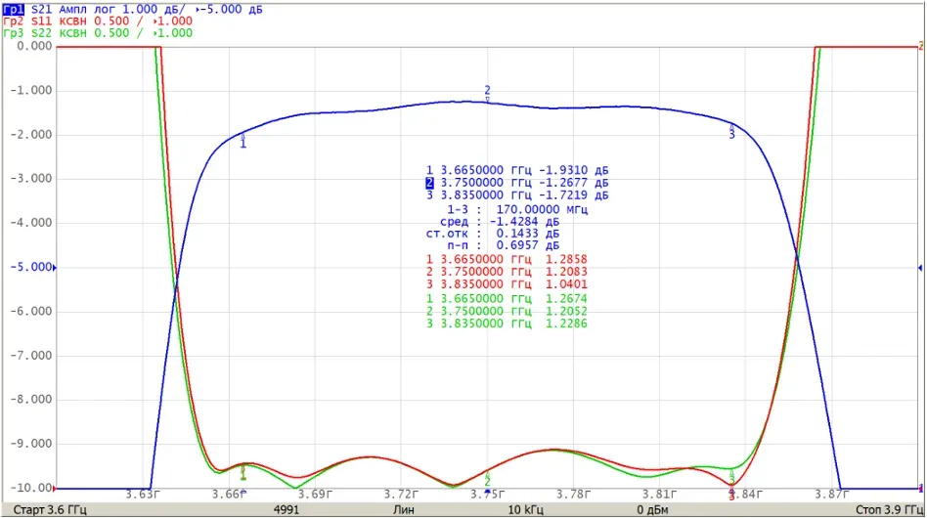The height and width of the screenshot is (518, 927).
Task: Click the -2.000 Y-axis label
Action: (31, 135)
